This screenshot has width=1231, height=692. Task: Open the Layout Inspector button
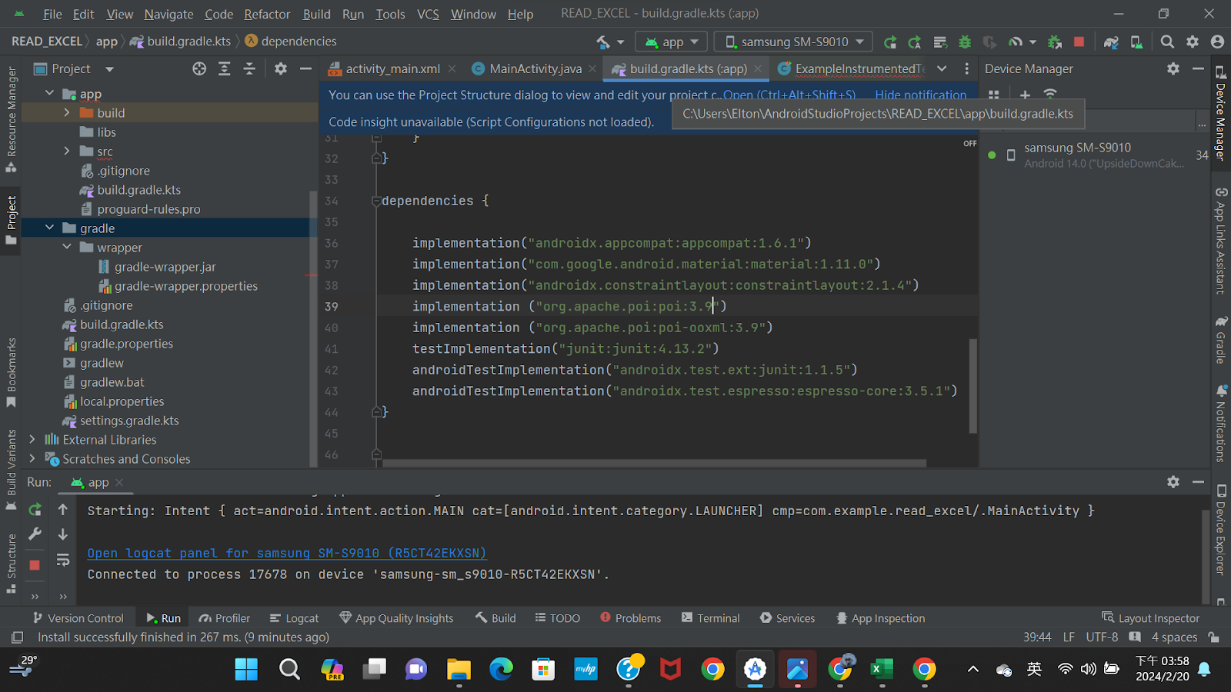tap(1150, 618)
